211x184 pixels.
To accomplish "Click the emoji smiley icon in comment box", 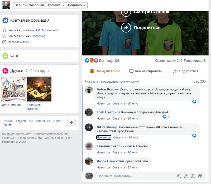I will [179, 176].
